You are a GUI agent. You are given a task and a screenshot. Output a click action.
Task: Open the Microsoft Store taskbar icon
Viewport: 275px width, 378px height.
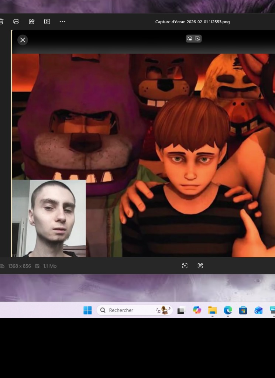(x=243, y=310)
